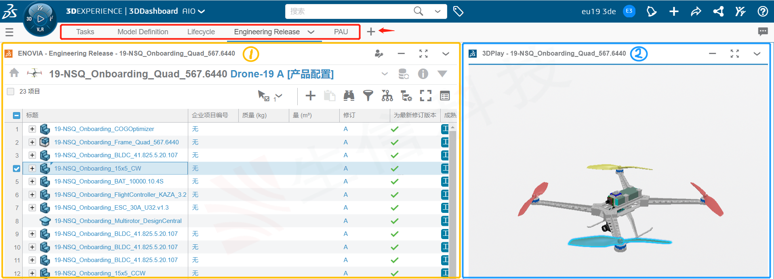
Task: Add a new dashboard tab
Action: 371,31
